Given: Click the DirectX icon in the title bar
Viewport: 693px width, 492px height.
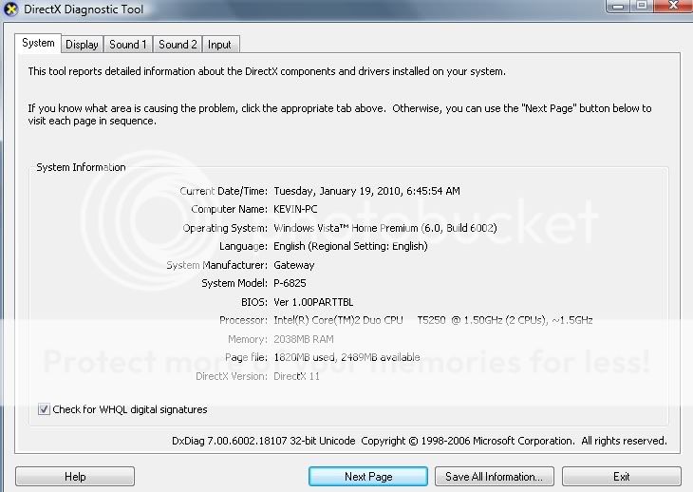Looking at the screenshot, I should [10, 9].
